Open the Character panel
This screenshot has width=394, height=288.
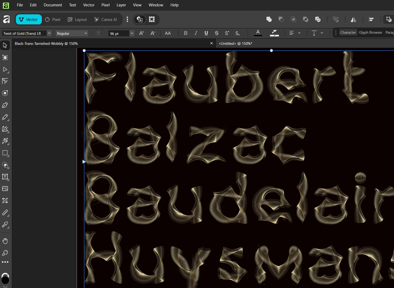[x=348, y=32]
